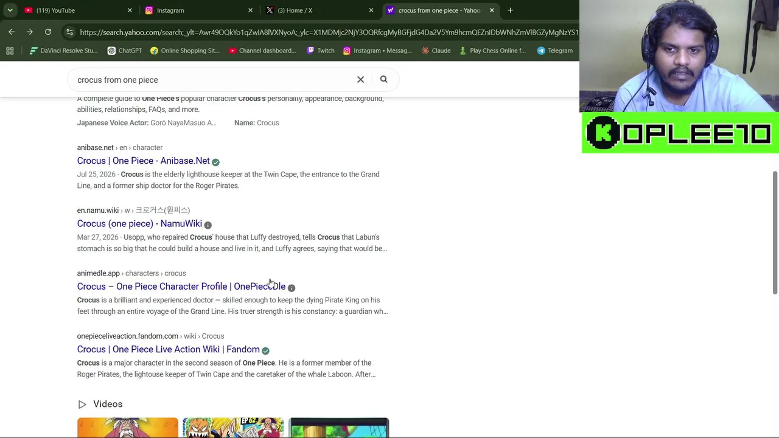The height and width of the screenshot is (438, 779).
Task: Go back to the previous page
Action: [12, 32]
